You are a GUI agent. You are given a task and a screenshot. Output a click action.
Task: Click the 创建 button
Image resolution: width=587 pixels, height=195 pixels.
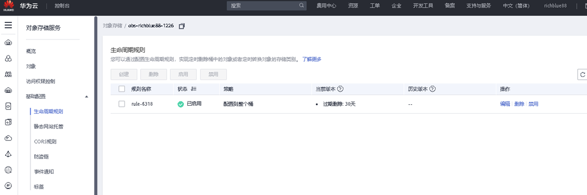tap(124, 74)
